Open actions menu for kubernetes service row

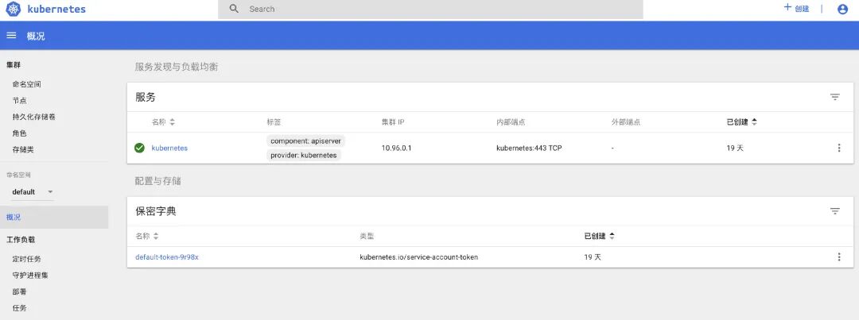tap(838, 148)
